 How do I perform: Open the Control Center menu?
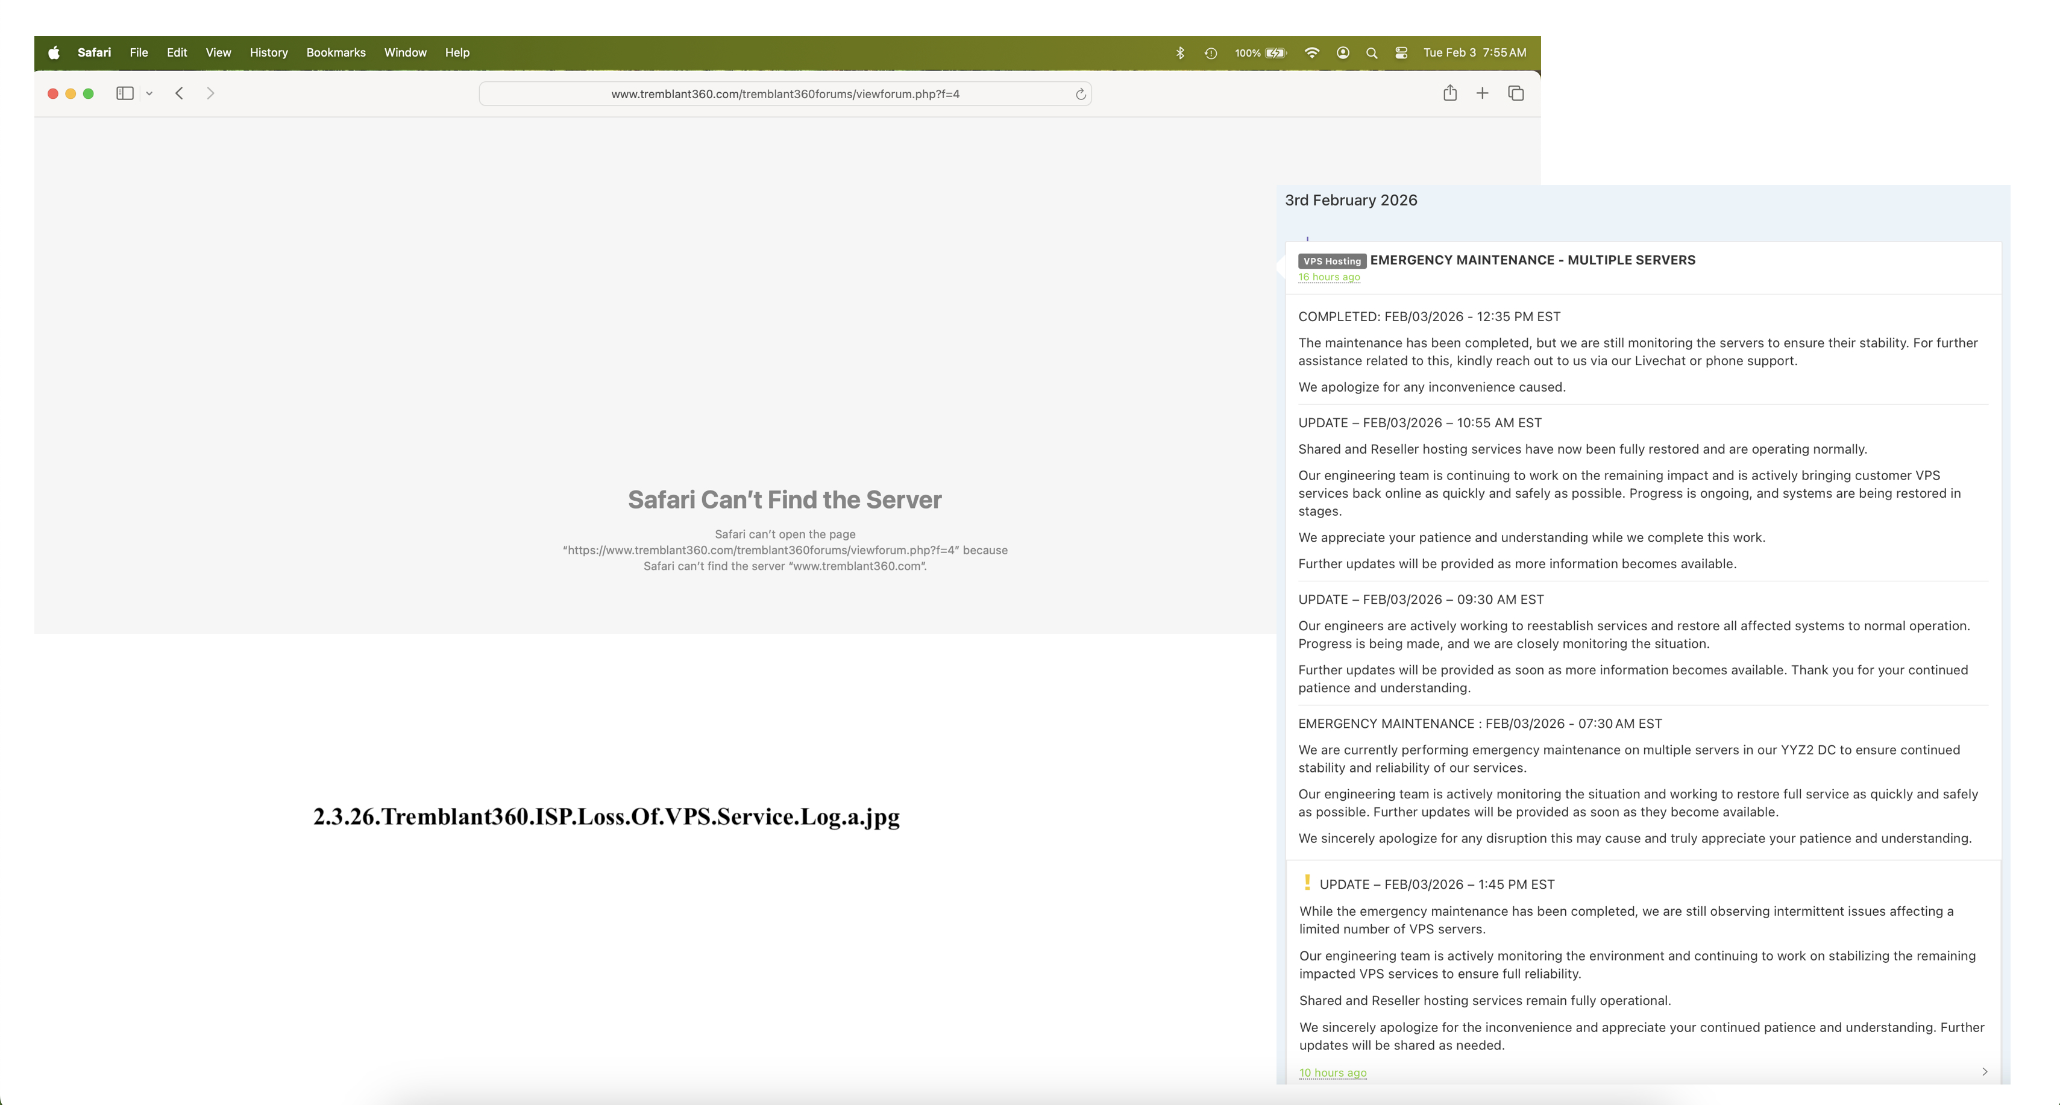[x=1401, y=52]
